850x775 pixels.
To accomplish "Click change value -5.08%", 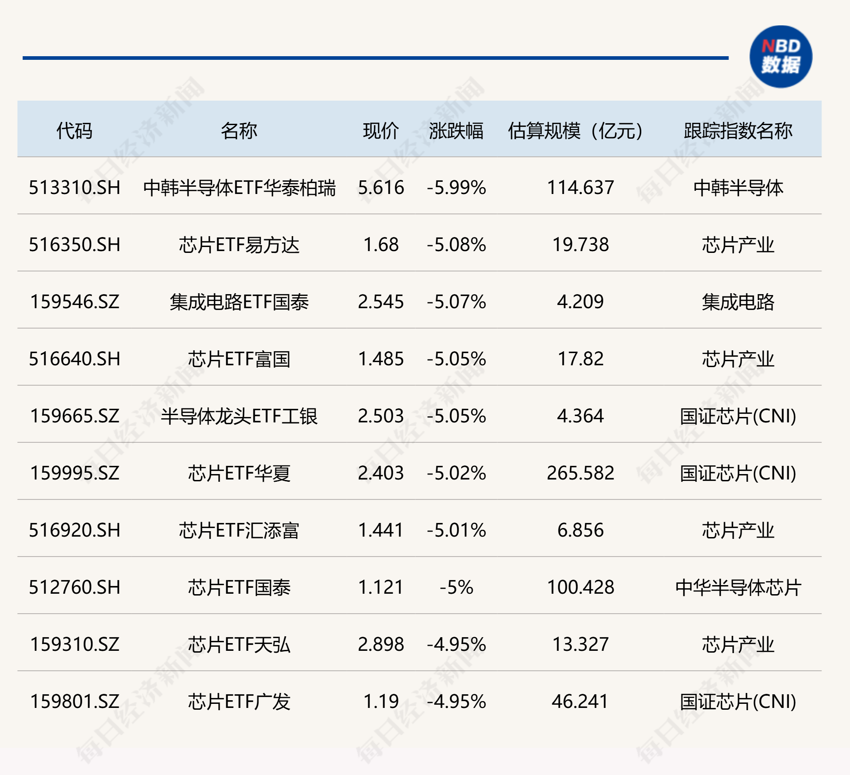I will click(x=456, y=245).
